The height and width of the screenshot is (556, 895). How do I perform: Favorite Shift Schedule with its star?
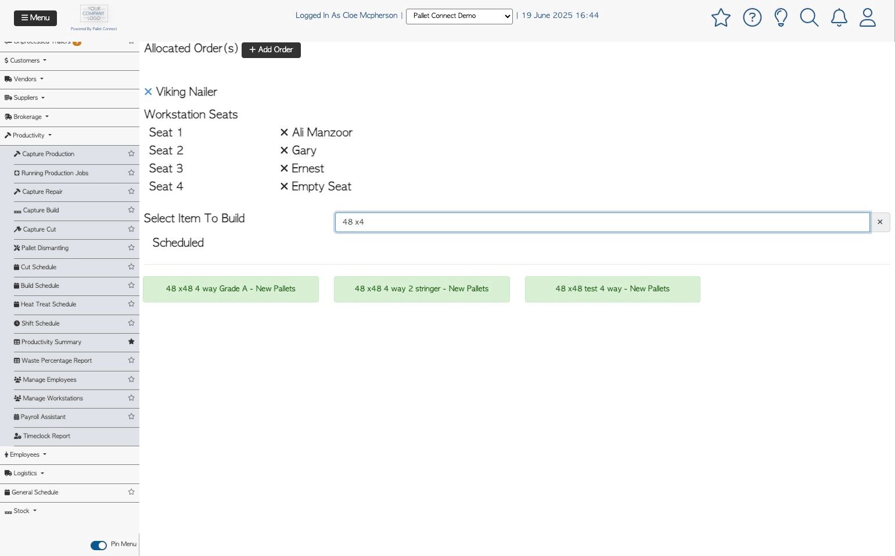click(131, 323)
